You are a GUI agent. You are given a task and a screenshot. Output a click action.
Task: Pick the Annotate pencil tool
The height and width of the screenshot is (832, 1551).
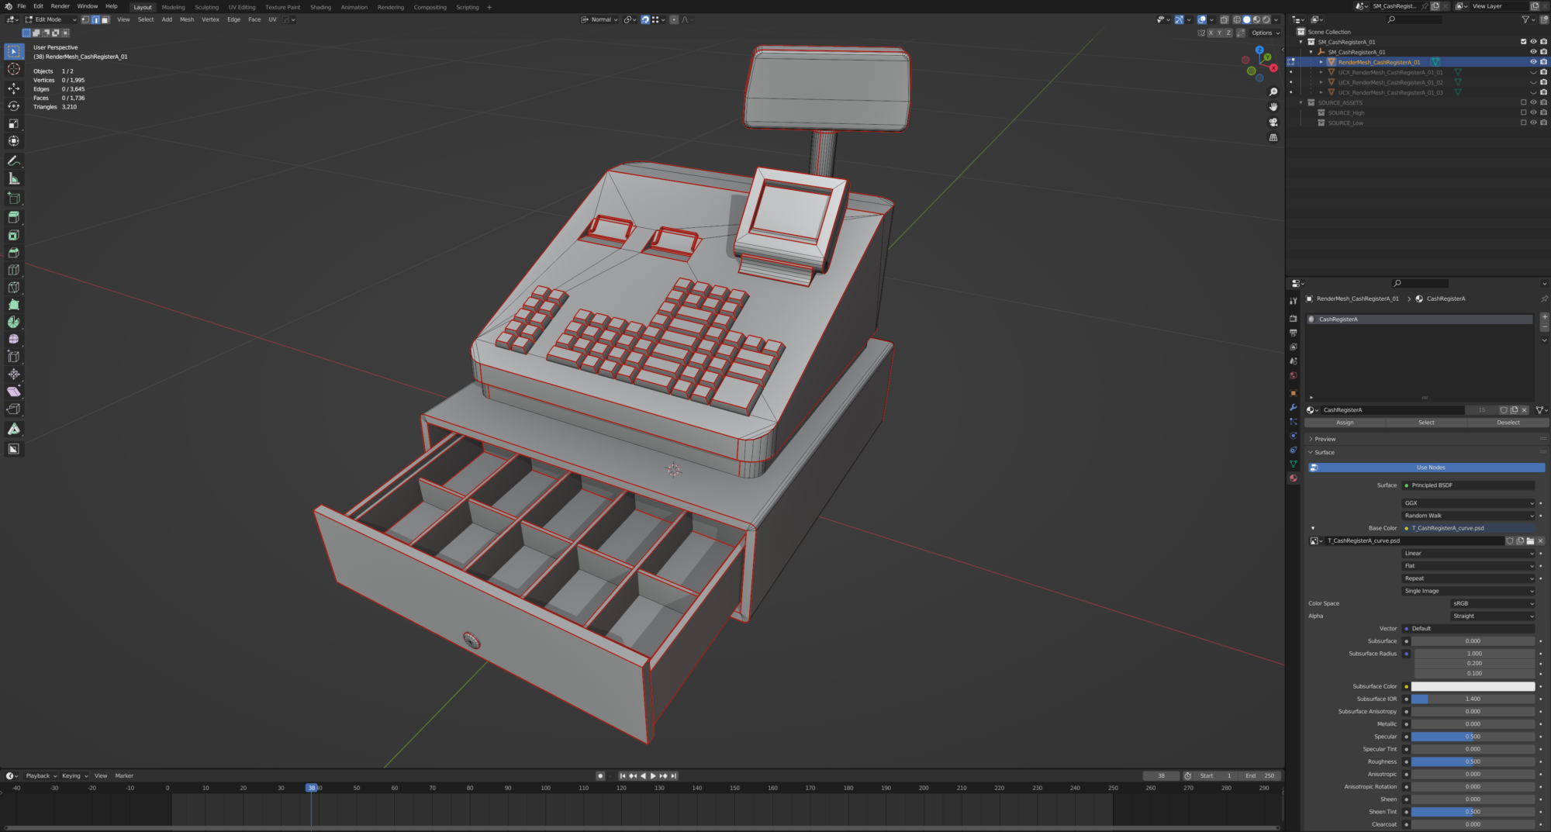(x=14, y=161)
